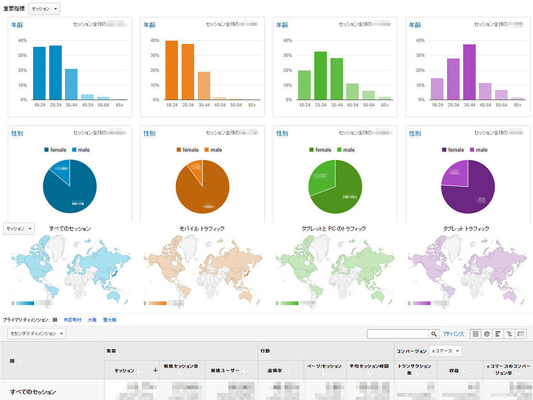Open help icon under 平均セッション時間 header
The image size is (533, 400).
(370, 373)
